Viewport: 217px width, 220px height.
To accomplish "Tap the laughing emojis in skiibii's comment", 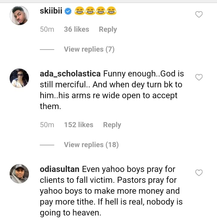I will coord(95,11).
